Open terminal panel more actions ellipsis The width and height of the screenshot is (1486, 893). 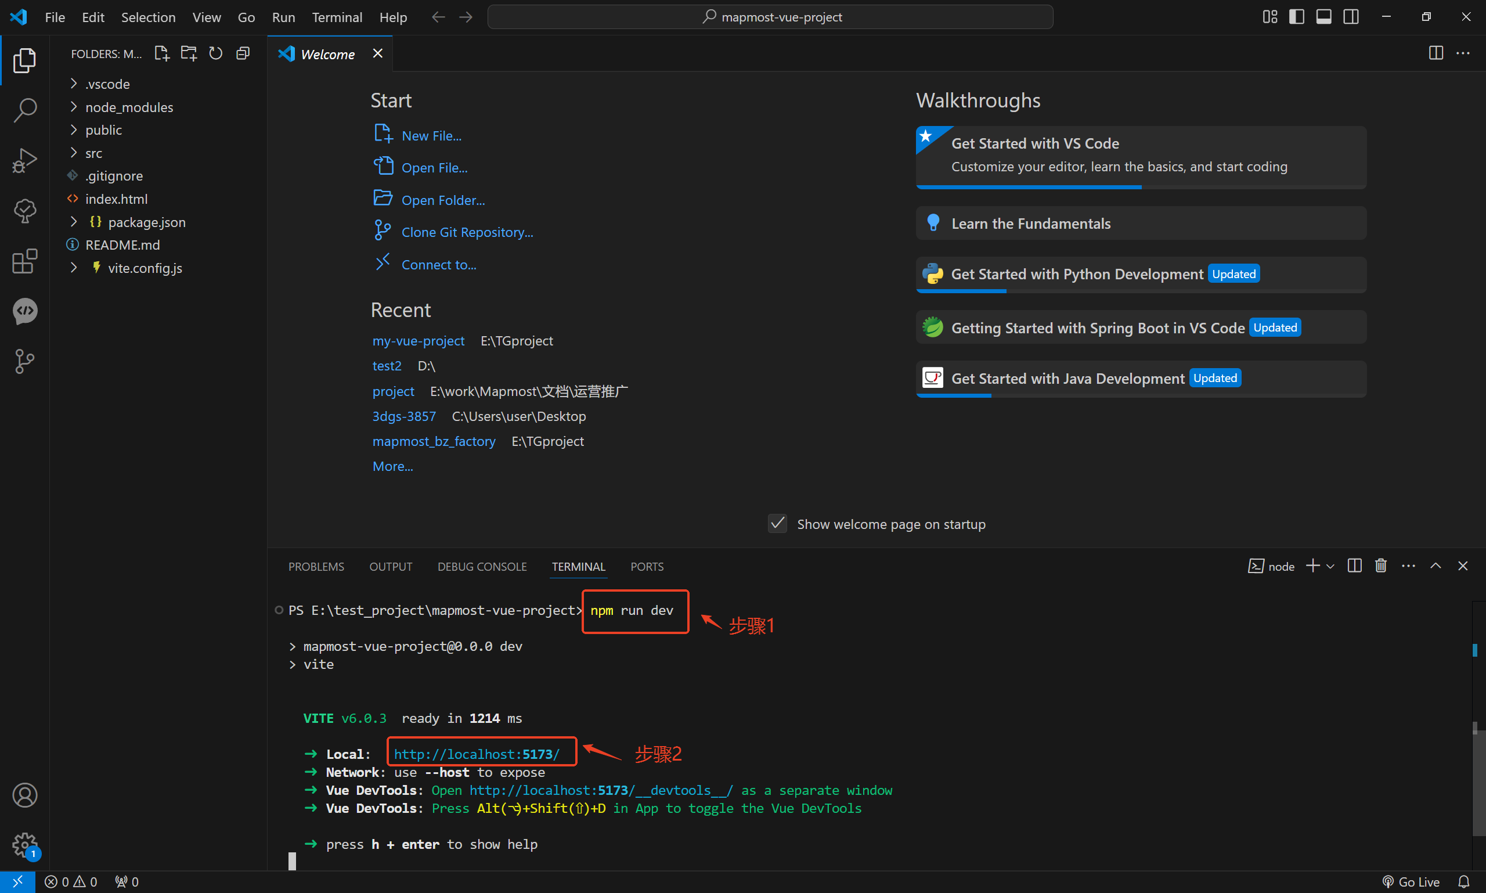[x=1408, y=566]
